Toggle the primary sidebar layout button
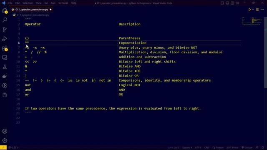This screenshot has height=150, width=267. (222, 3)
